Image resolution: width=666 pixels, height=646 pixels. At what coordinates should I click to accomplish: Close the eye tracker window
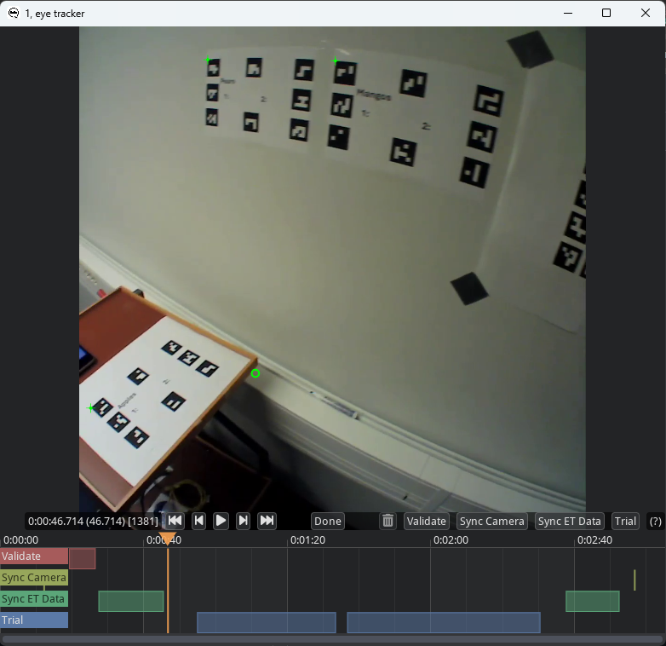[646, 13]
